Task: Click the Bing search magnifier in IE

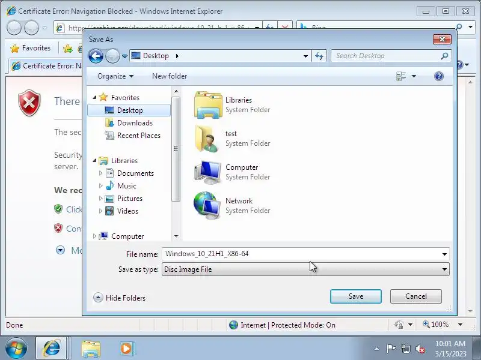Action: tap(459, 27)
